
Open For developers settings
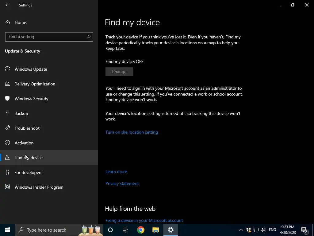49,172
